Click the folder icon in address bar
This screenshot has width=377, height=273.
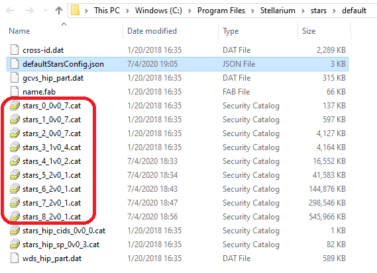76,11
